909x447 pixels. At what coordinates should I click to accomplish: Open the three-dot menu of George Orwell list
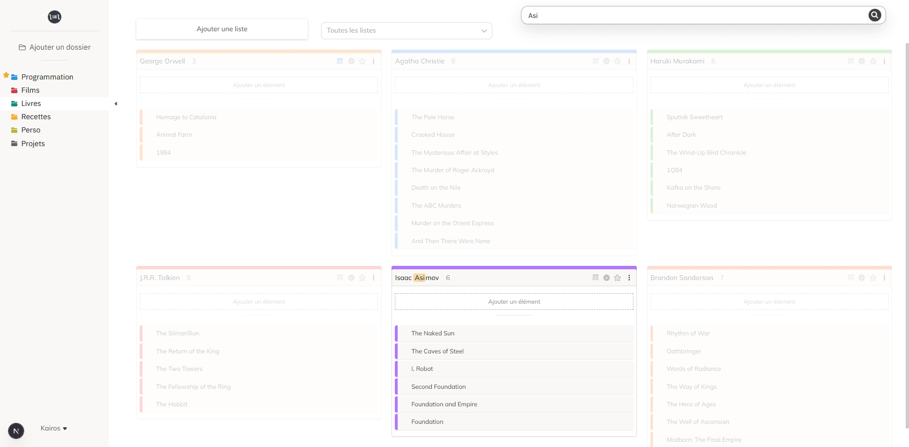[374, 61]
